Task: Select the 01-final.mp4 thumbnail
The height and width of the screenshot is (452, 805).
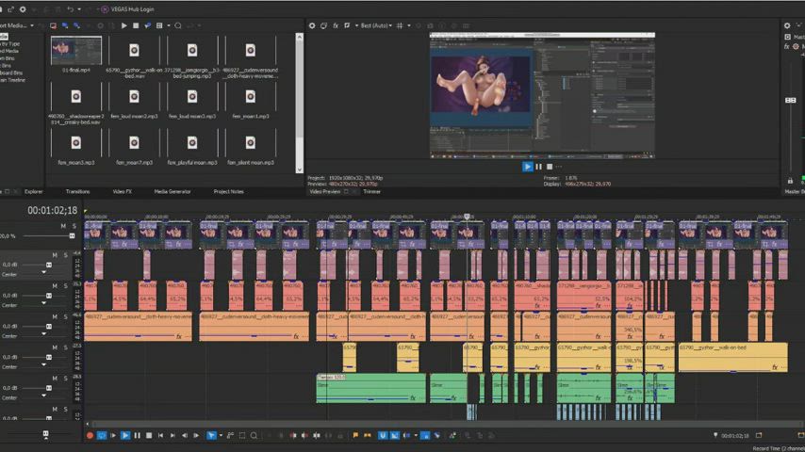Action: (x=76, y=50)
